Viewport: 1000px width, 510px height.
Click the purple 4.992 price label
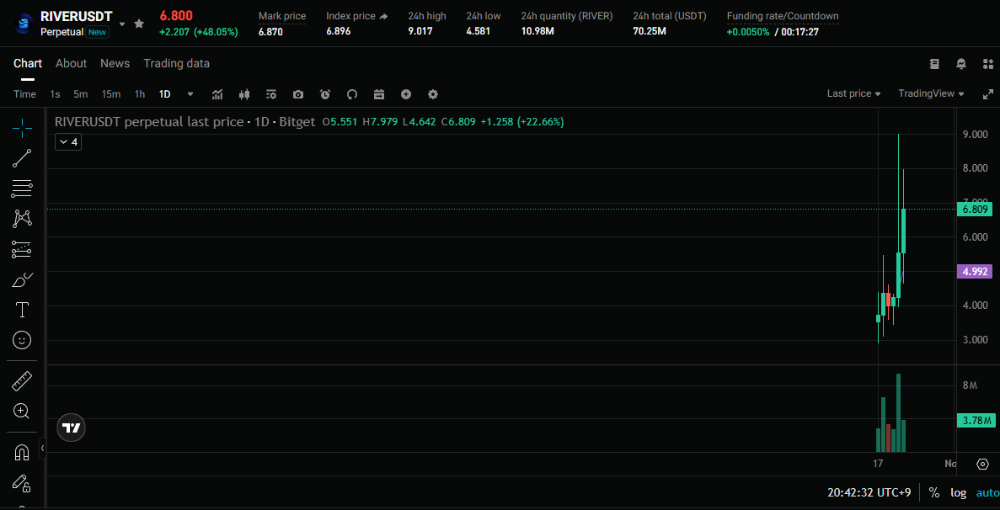975,271
